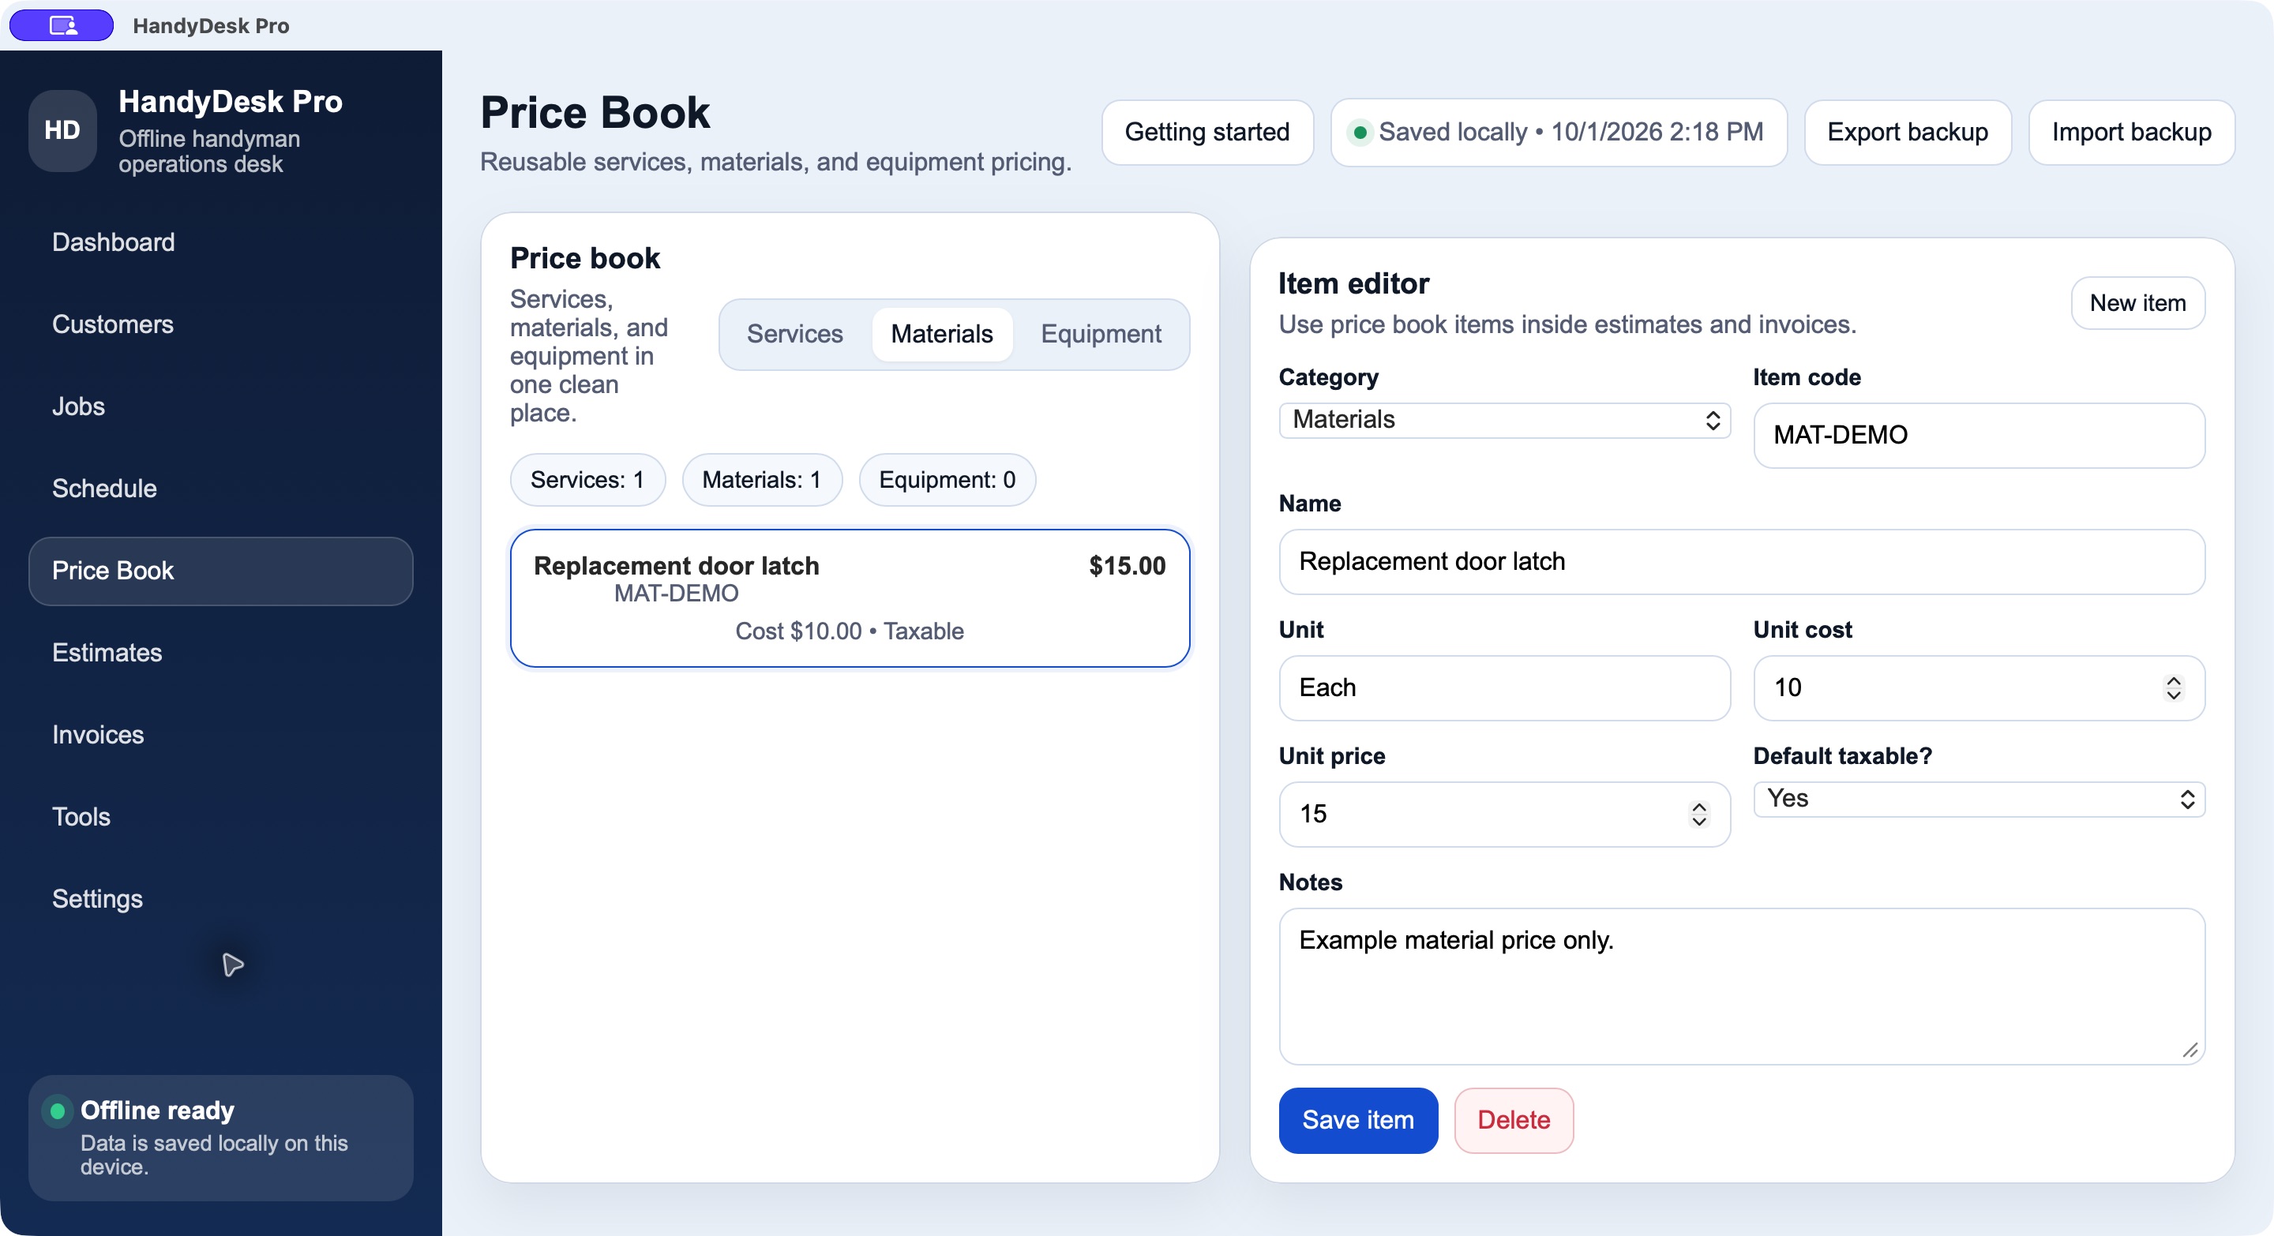
Task: Open the Default taxable dropdown showing Yes
Action: [x=1978, y=800]
